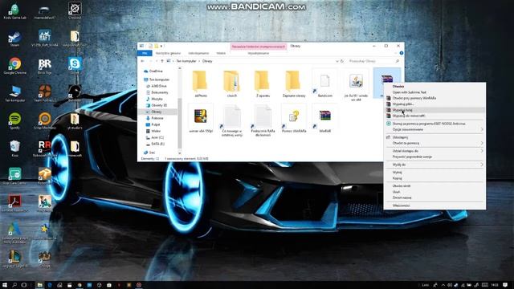Open Google Chrome desktop shortcut
Image resolution: width=514 pixels, height=289 pixels.
(x=14, y=66)
